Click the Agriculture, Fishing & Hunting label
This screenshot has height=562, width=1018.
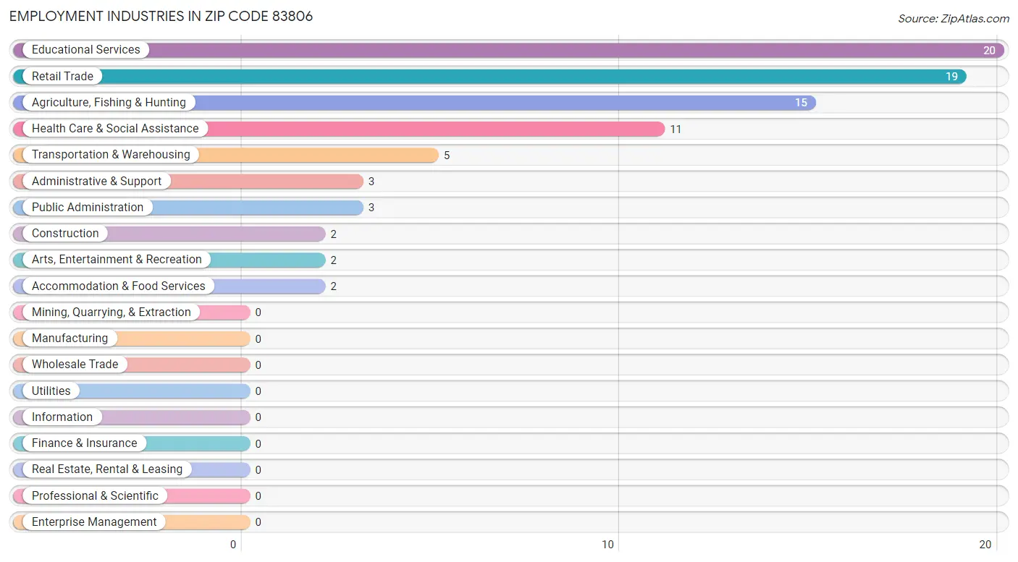click(109, 103)
